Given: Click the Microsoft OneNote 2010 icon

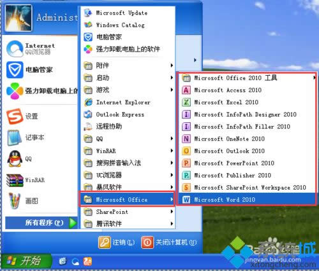Looking at the screenshot, I should pos(186,139).
